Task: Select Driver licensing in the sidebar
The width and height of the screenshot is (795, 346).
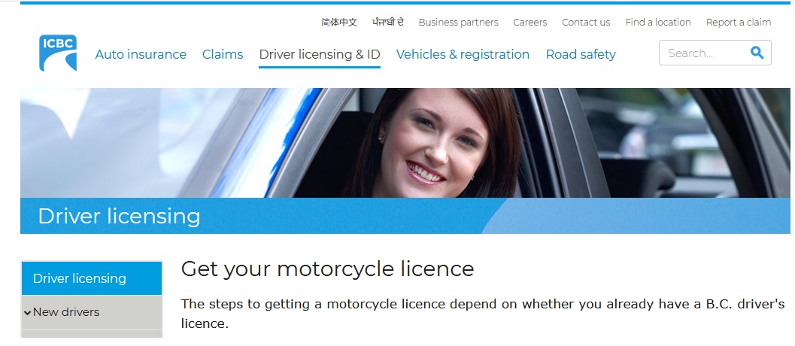Action: (x=92, y=278)
